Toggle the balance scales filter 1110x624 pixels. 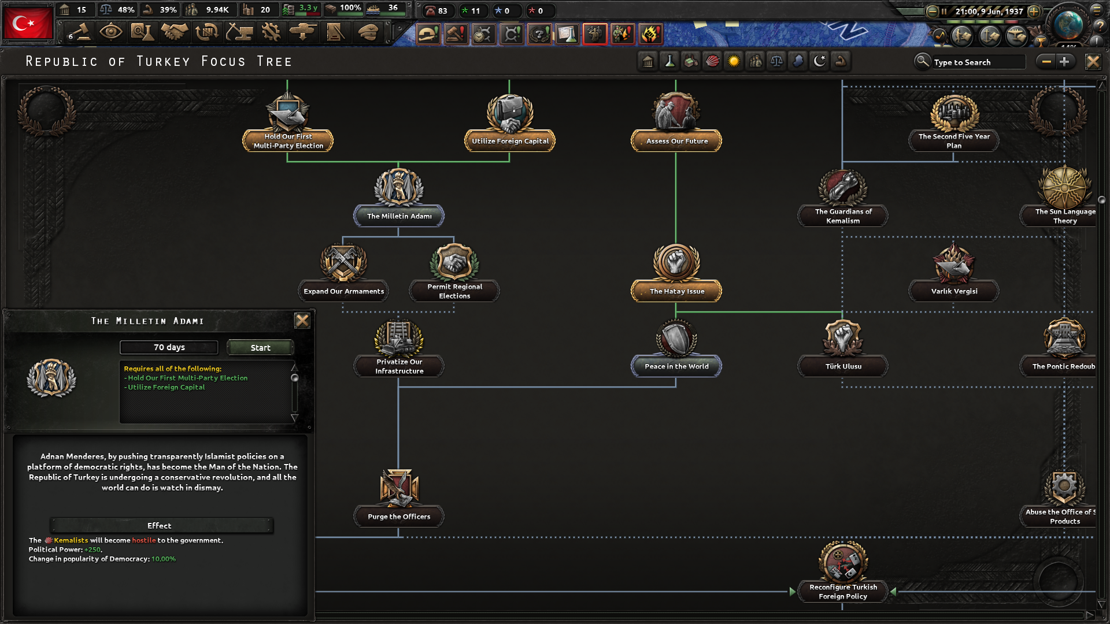pos(776,61)
